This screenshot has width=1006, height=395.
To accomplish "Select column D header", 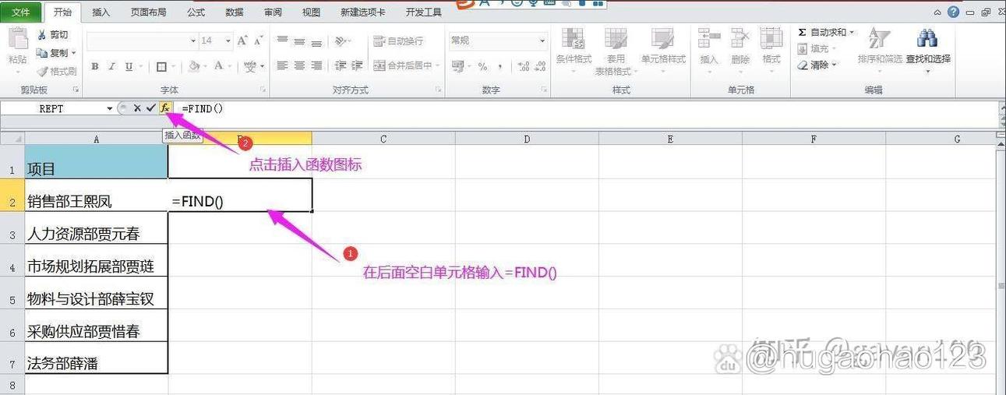I will pyautogui.click(x=527, y=139).
